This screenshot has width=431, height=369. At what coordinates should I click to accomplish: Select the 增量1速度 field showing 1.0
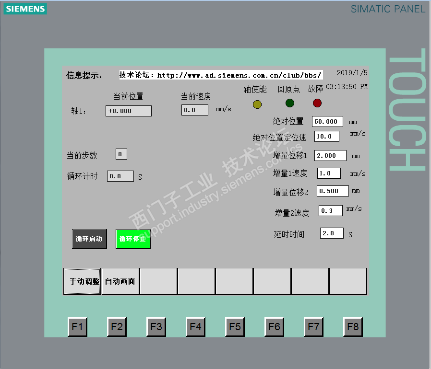[x=329, y=173]
